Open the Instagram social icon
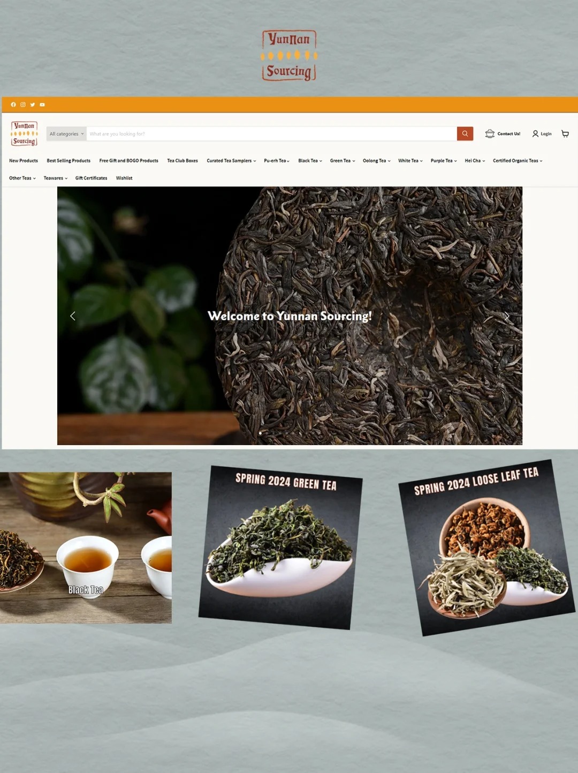 coord(23,104)
